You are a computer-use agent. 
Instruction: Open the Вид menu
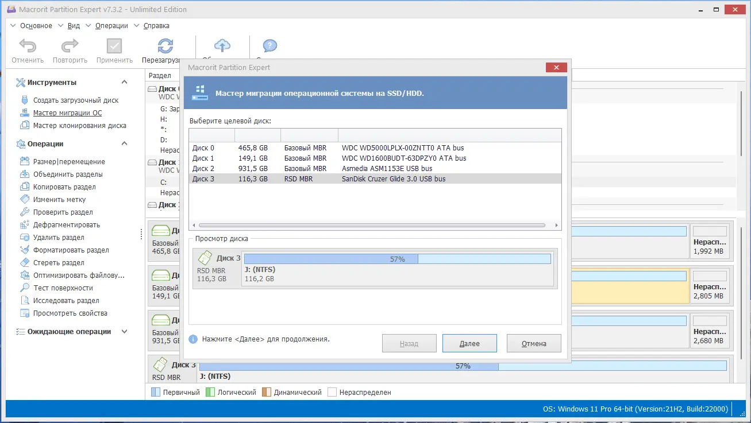click(x=74, y=25)
